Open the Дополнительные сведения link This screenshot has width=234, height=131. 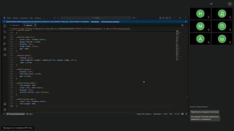coord(110,22)
